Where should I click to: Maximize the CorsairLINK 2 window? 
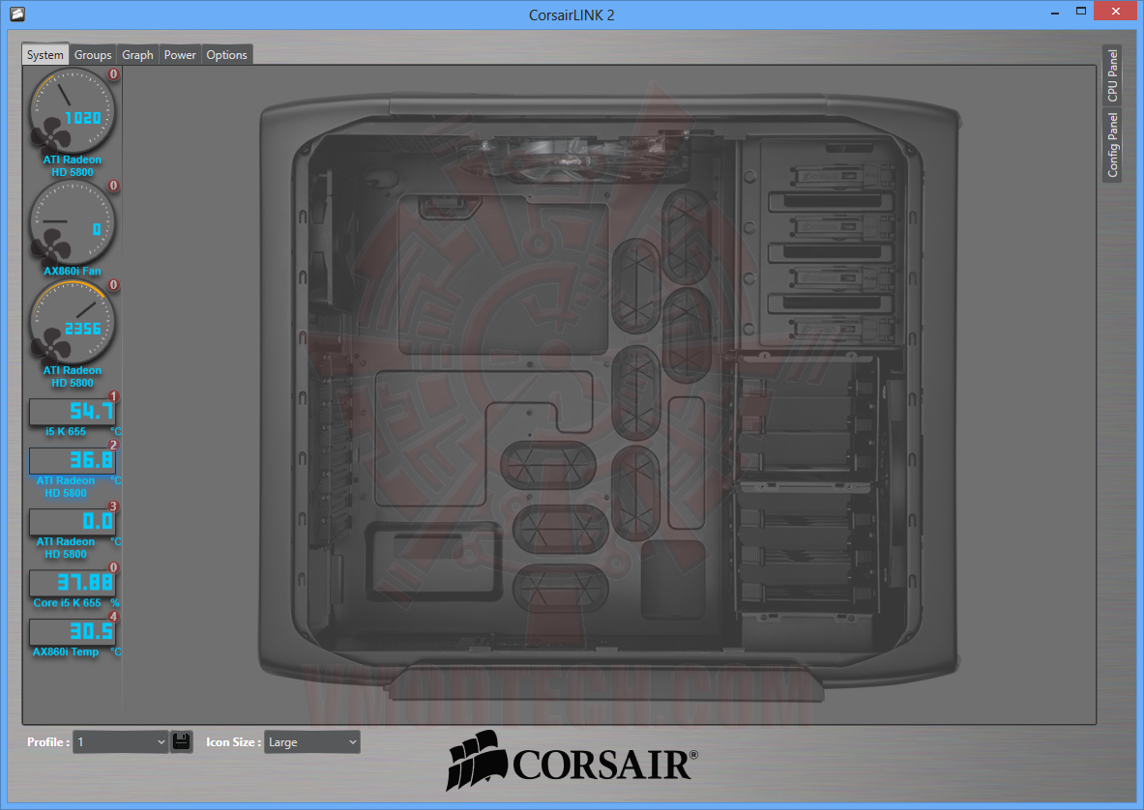pos(1081,11)
